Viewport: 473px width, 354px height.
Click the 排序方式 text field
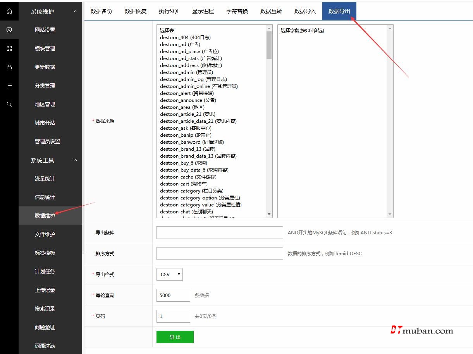(220, 254)
